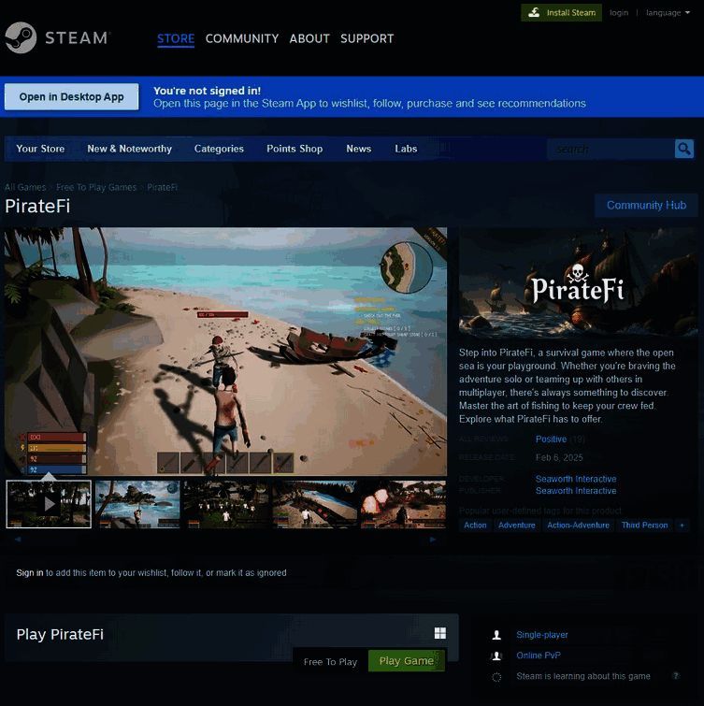Open the Community Hub
The width and height of the screenshot is (704, 706).
[646, 206]
